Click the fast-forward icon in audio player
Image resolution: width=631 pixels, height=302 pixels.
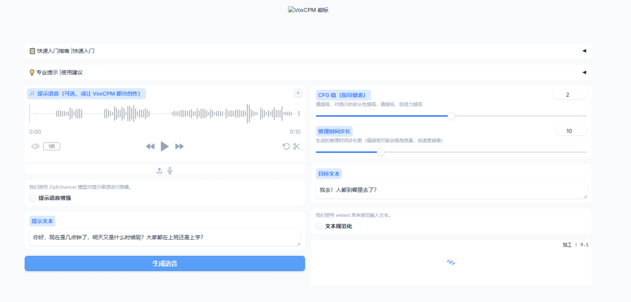(180, 146)
